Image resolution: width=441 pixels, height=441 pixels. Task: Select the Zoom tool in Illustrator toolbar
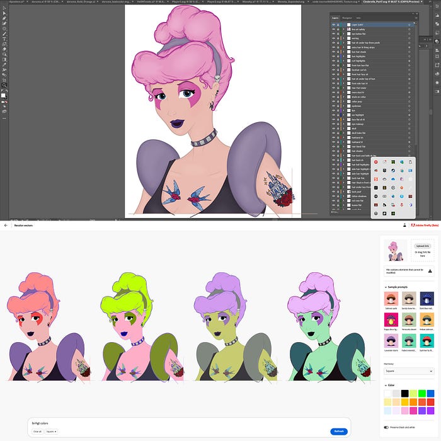[x=4, y=85]
